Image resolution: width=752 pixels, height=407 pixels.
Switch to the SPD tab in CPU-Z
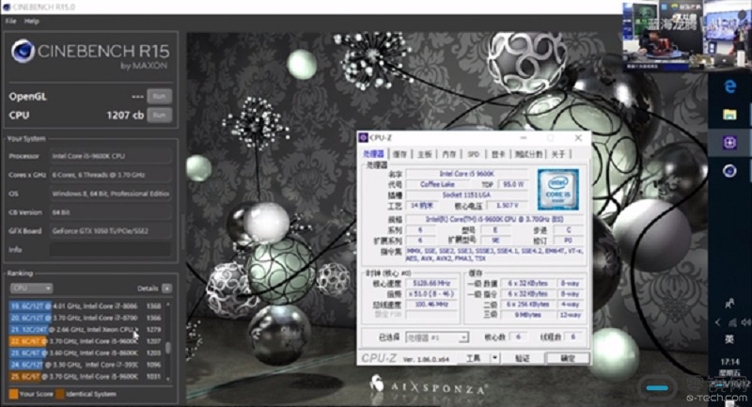click(473, 153)
